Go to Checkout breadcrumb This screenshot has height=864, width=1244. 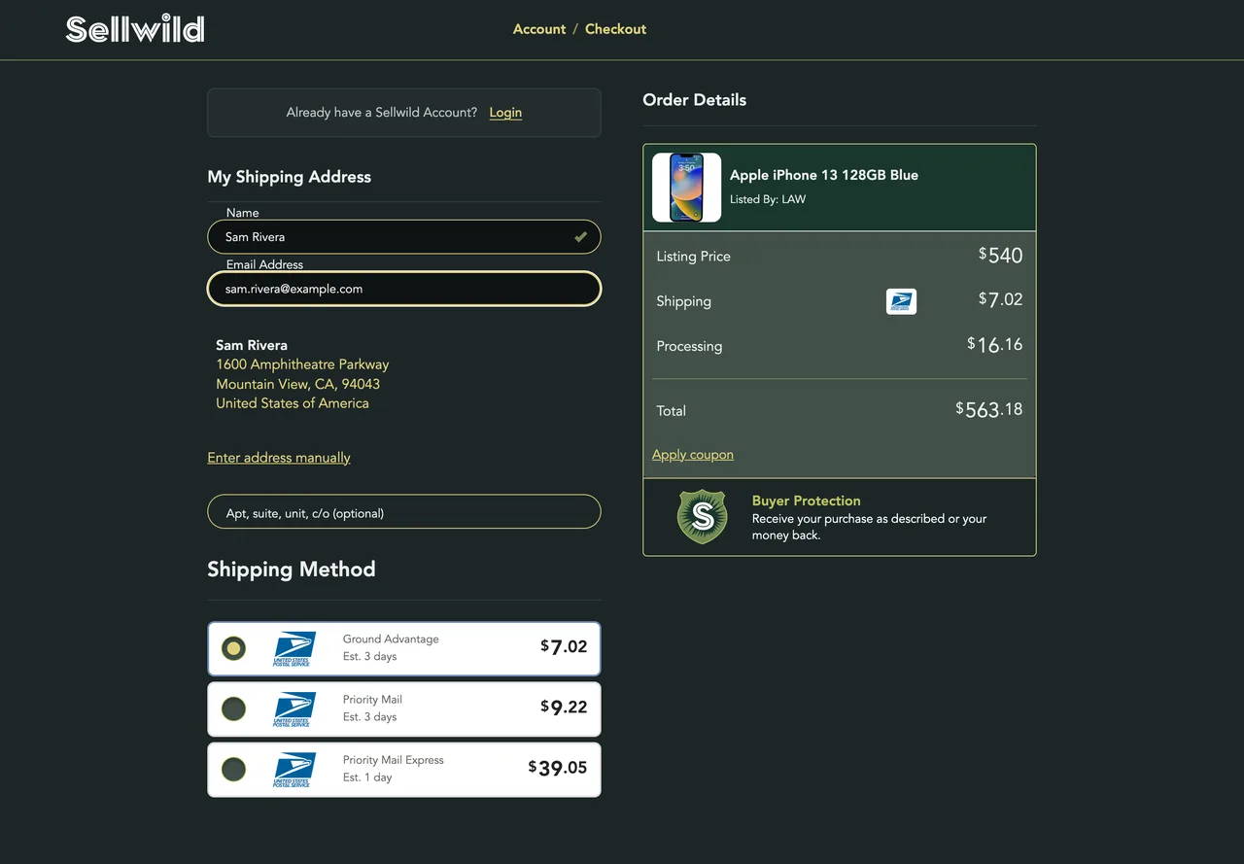[615, 29]
